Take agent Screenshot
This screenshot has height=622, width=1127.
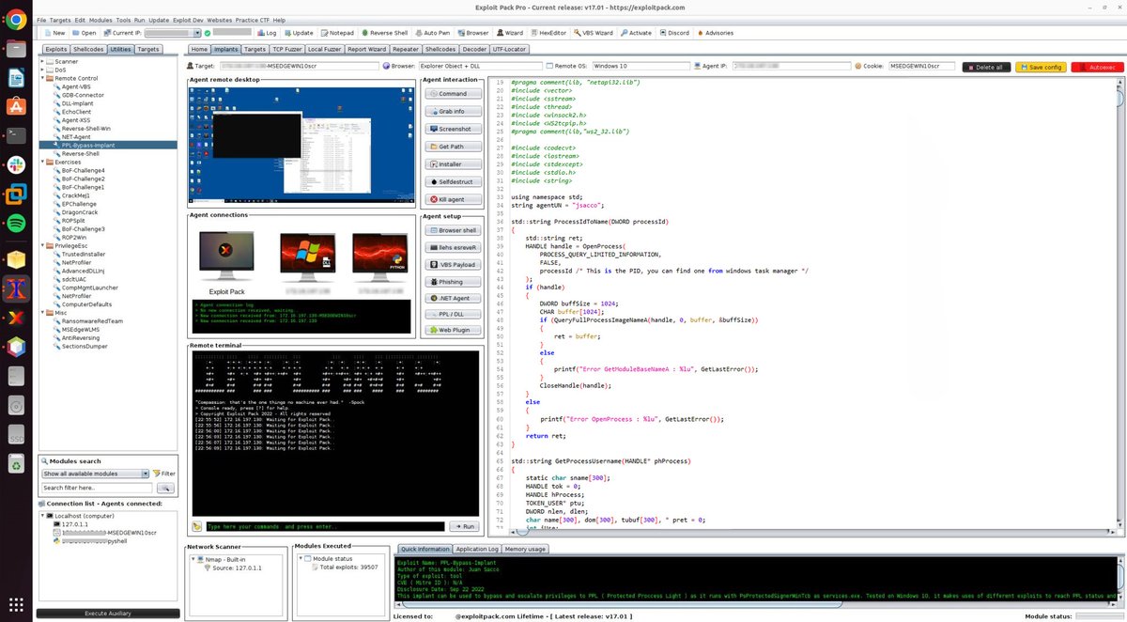tap(453, 129)
